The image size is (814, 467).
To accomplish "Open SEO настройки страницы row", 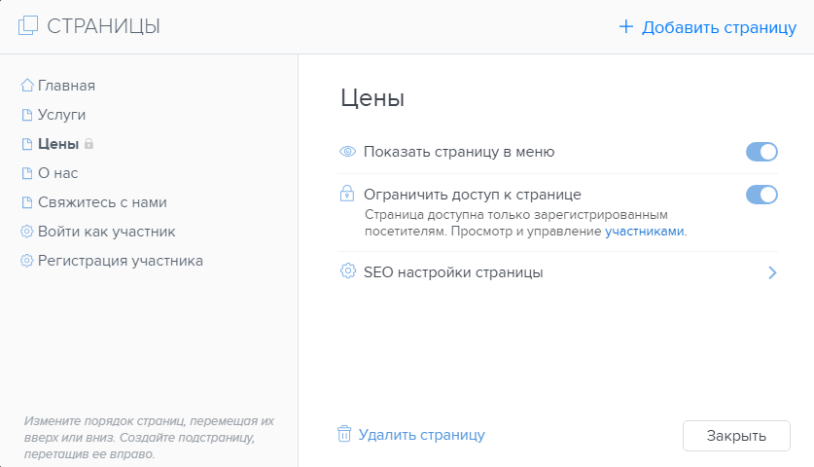I will [557, 272].
